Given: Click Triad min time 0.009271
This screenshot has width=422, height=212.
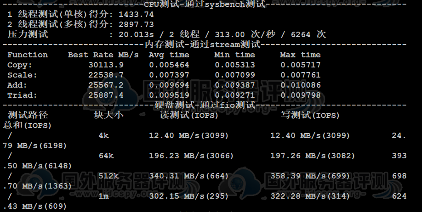Looking at the screenshot, I should point(235,95).
